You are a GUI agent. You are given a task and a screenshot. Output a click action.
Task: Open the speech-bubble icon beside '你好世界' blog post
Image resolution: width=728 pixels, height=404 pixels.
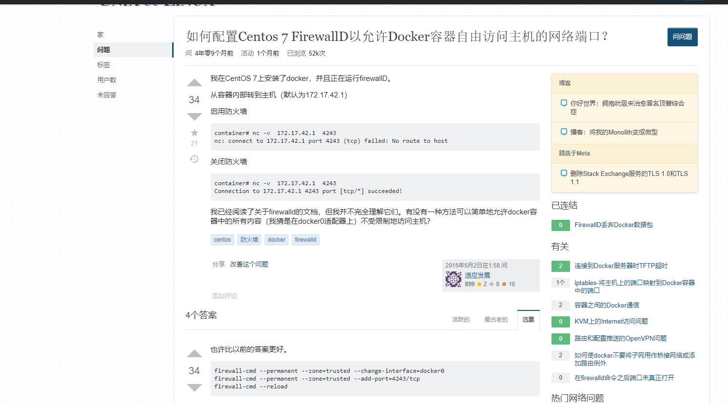point(563,103)
